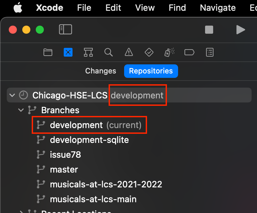Show the Breakpoint navigator icon
Image resolution: width=257 pixels, height=213 pixels.
(190, 52)
